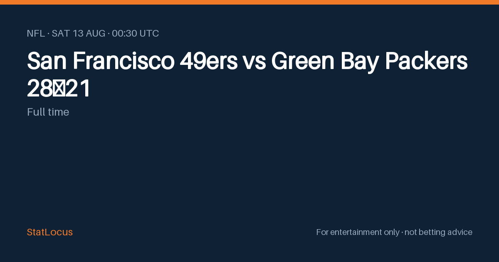Click the missing glyph box between scores
This screenshot has height=262, width=499.
[x=59, y=89]
